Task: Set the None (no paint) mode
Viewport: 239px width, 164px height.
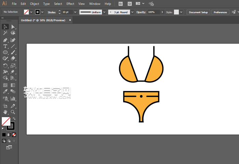Action: pos(14,135)
